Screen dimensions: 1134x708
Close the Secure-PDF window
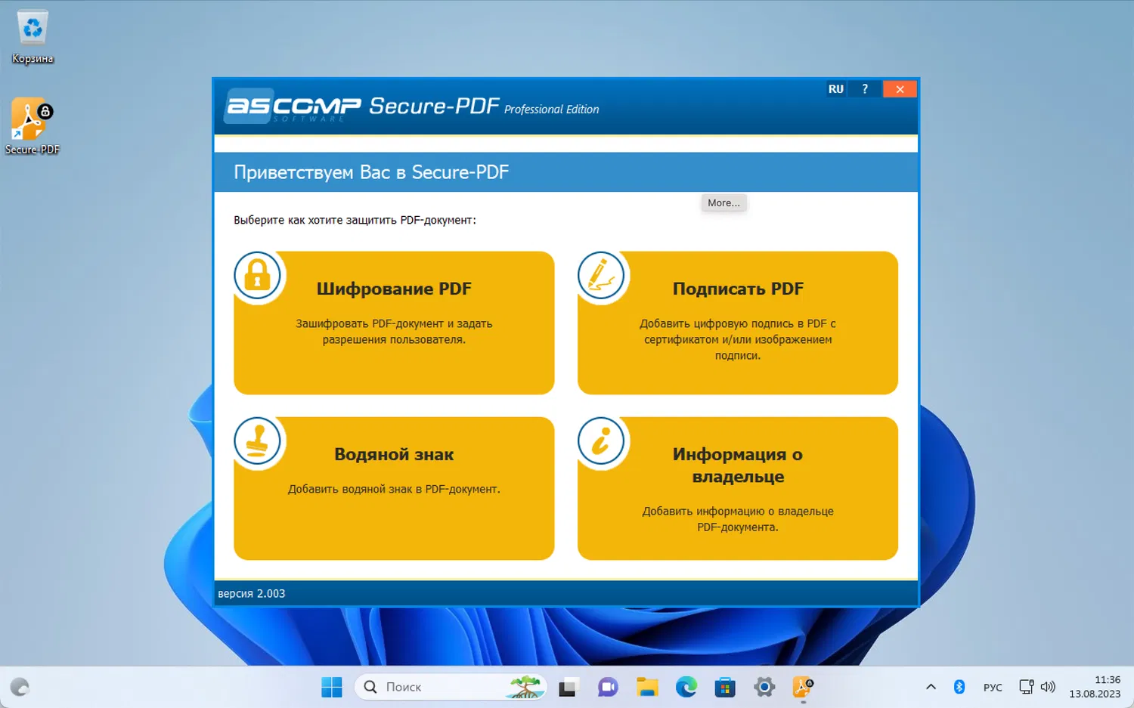[900, 89]
